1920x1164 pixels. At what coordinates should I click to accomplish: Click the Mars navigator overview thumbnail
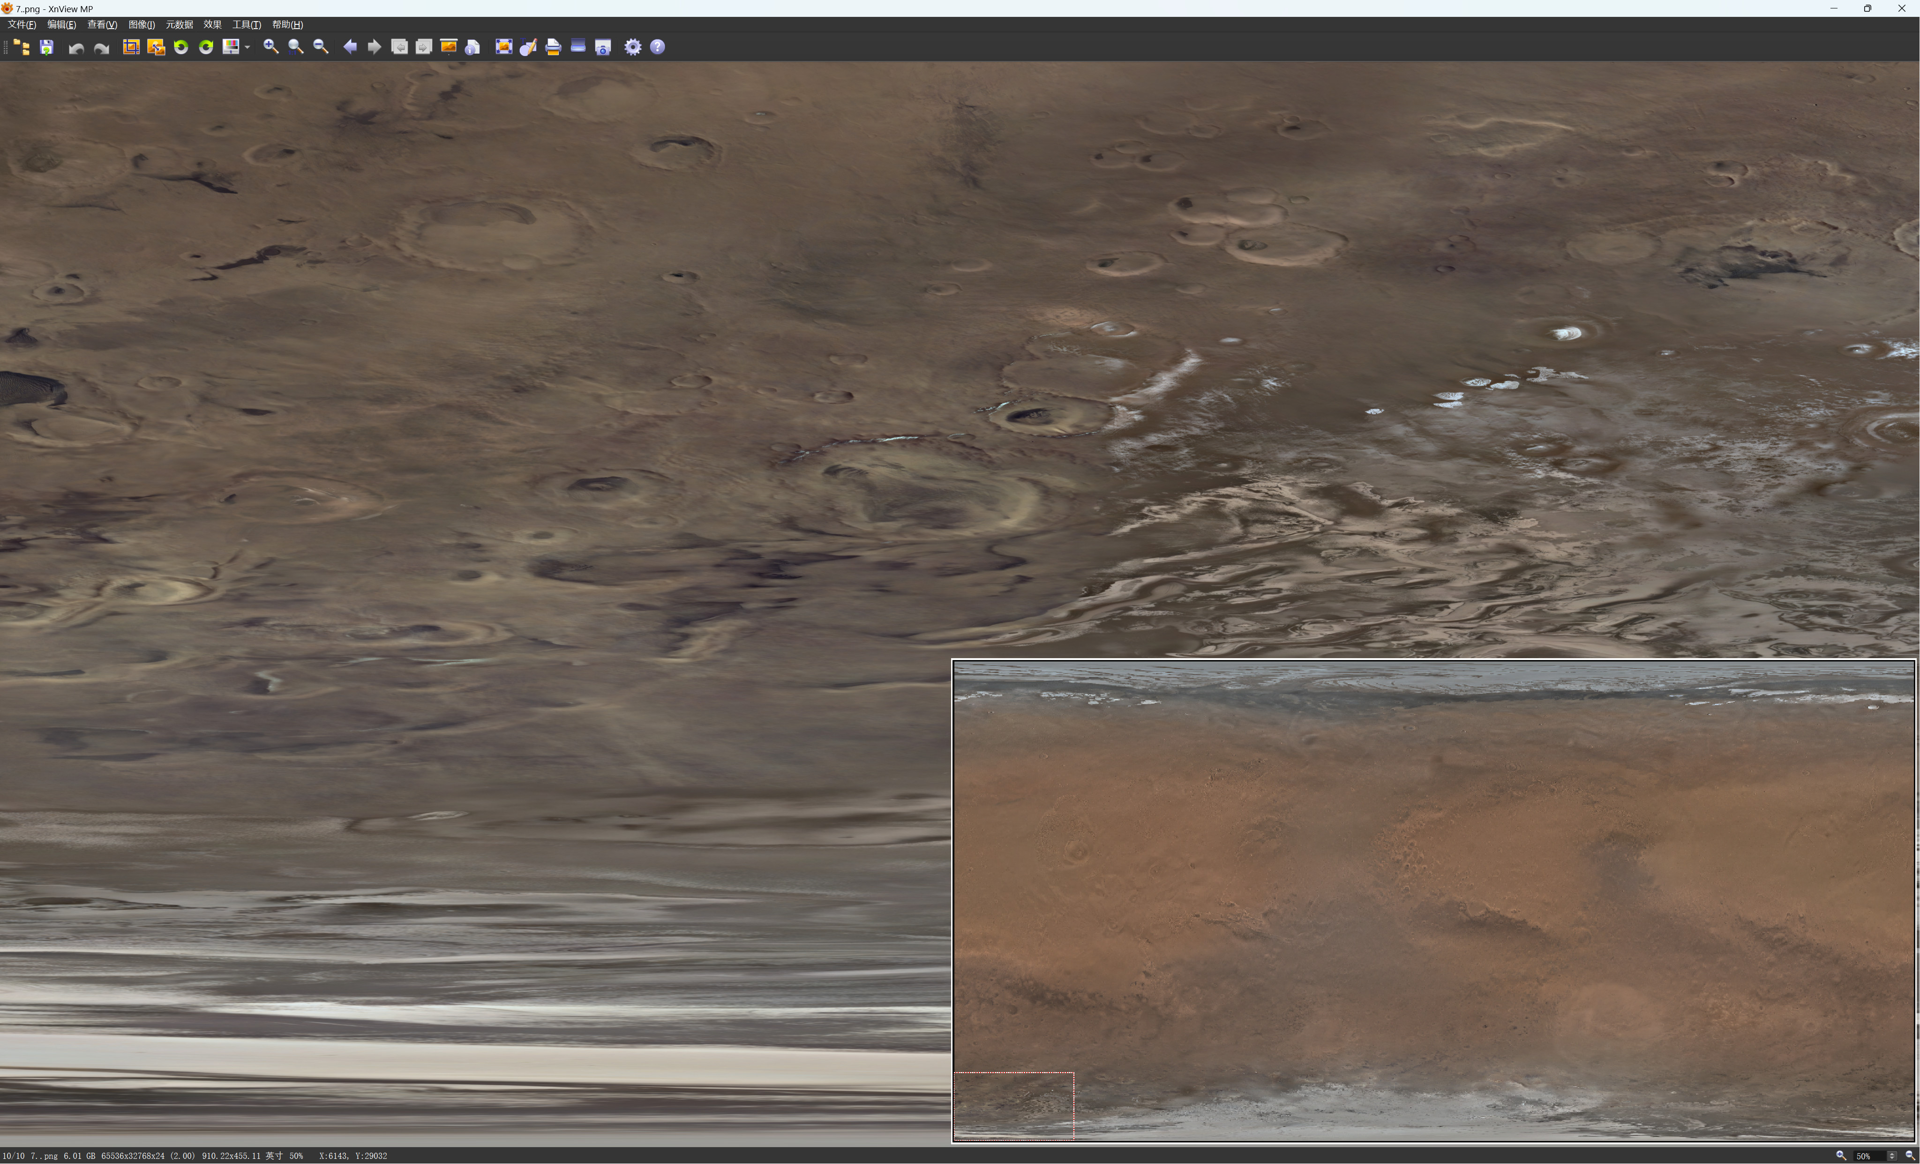(x=1434, y=901)
